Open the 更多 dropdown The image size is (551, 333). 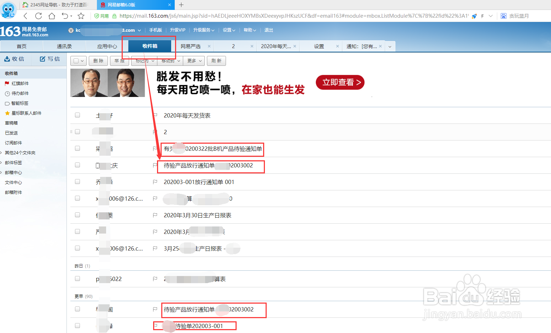[194, 61]
